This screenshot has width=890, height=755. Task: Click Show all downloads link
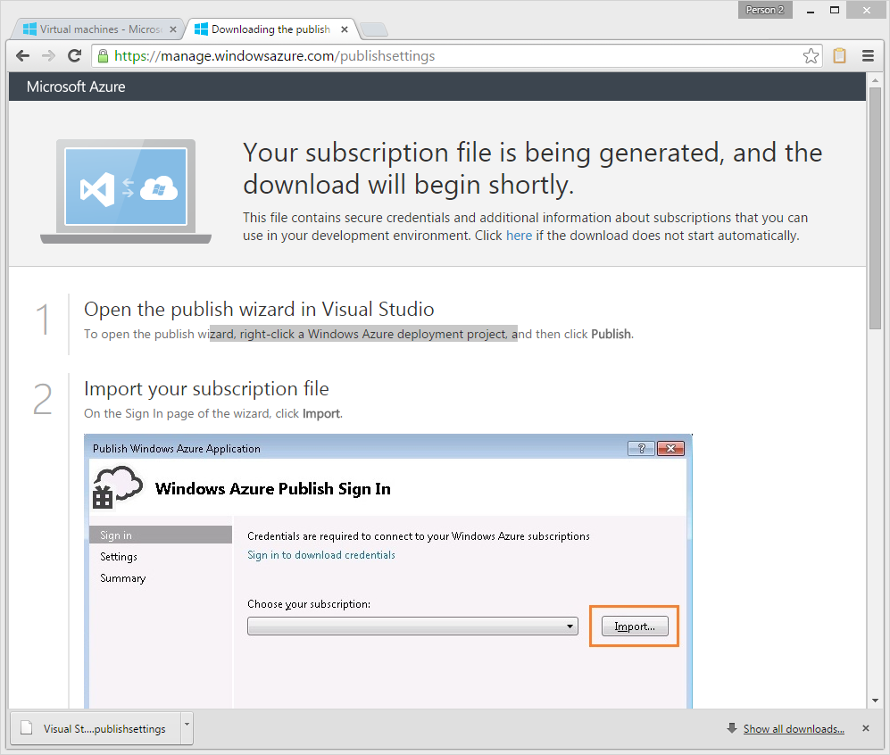click(x=794, y=729)
